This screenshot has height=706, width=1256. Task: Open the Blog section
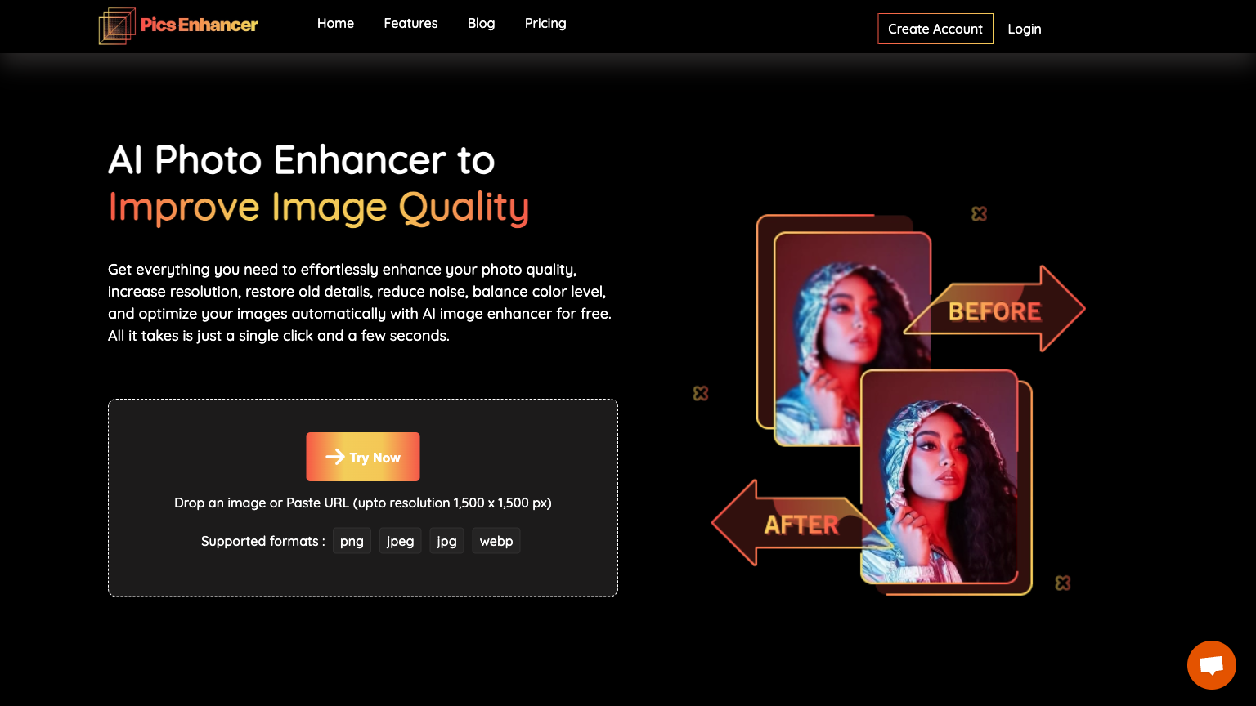coord(481,23)
